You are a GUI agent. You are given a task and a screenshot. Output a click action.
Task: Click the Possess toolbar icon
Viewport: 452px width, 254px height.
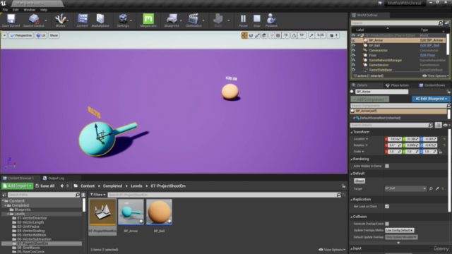coord(271,20)
